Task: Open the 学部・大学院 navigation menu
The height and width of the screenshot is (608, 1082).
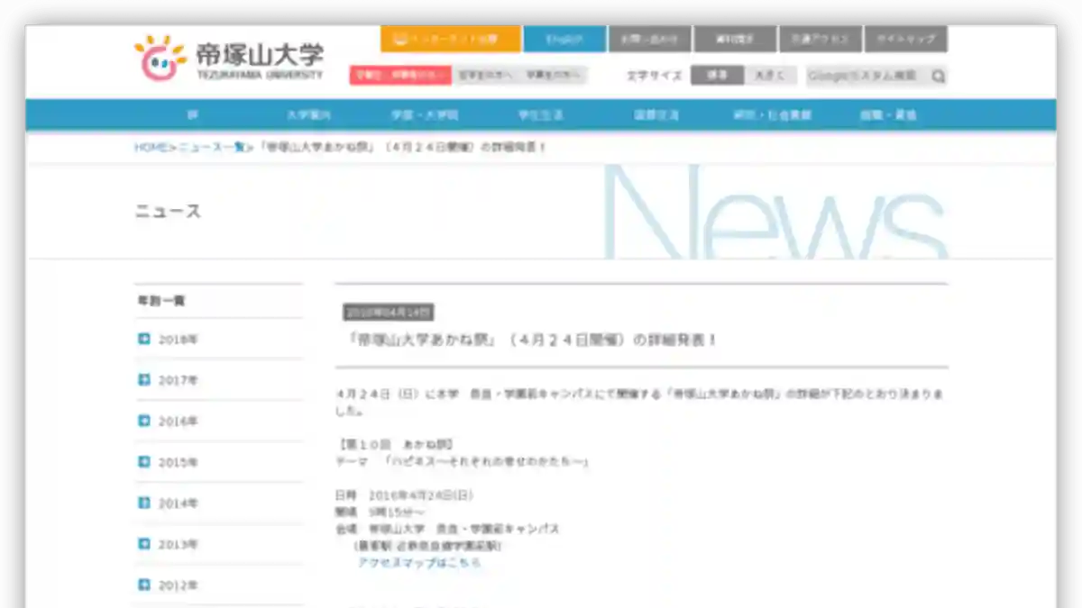Action: [425, 115]
